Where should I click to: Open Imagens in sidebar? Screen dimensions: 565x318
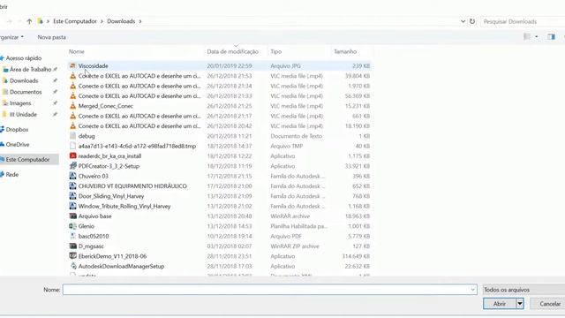pos(20,103)
